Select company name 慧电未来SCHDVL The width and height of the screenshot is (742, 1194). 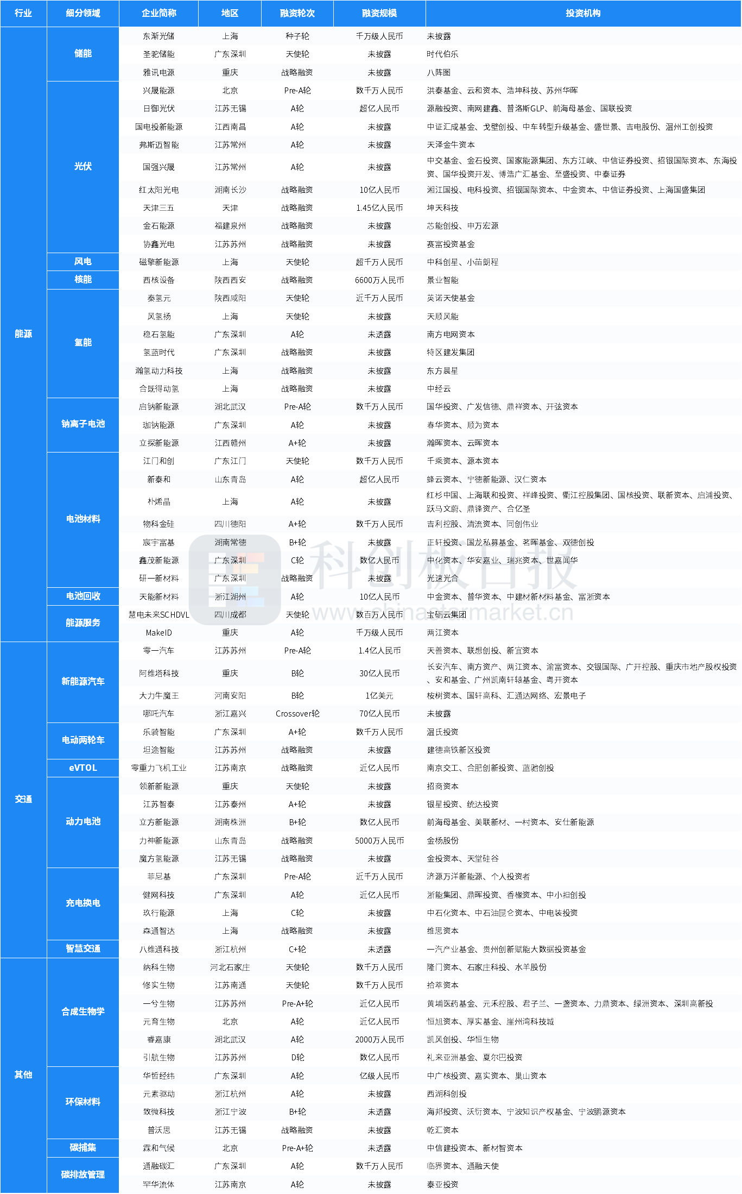159,615
